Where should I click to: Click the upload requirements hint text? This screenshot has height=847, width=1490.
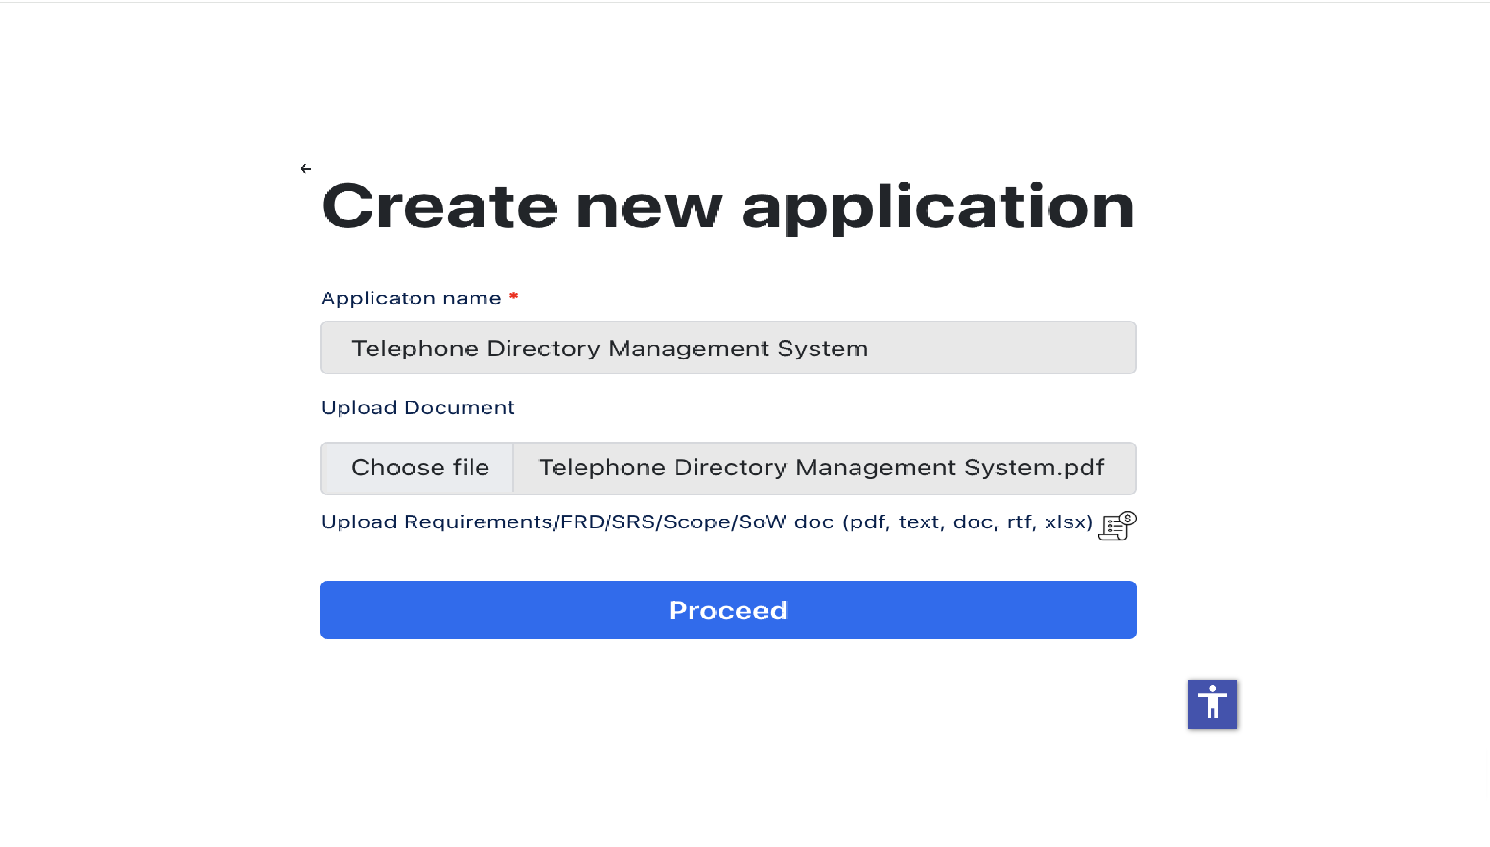pos(707,522)
